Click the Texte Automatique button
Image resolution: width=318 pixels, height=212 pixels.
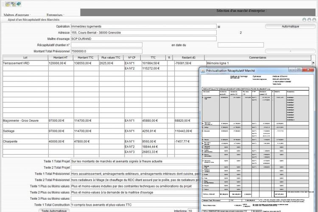click(54, 211)
